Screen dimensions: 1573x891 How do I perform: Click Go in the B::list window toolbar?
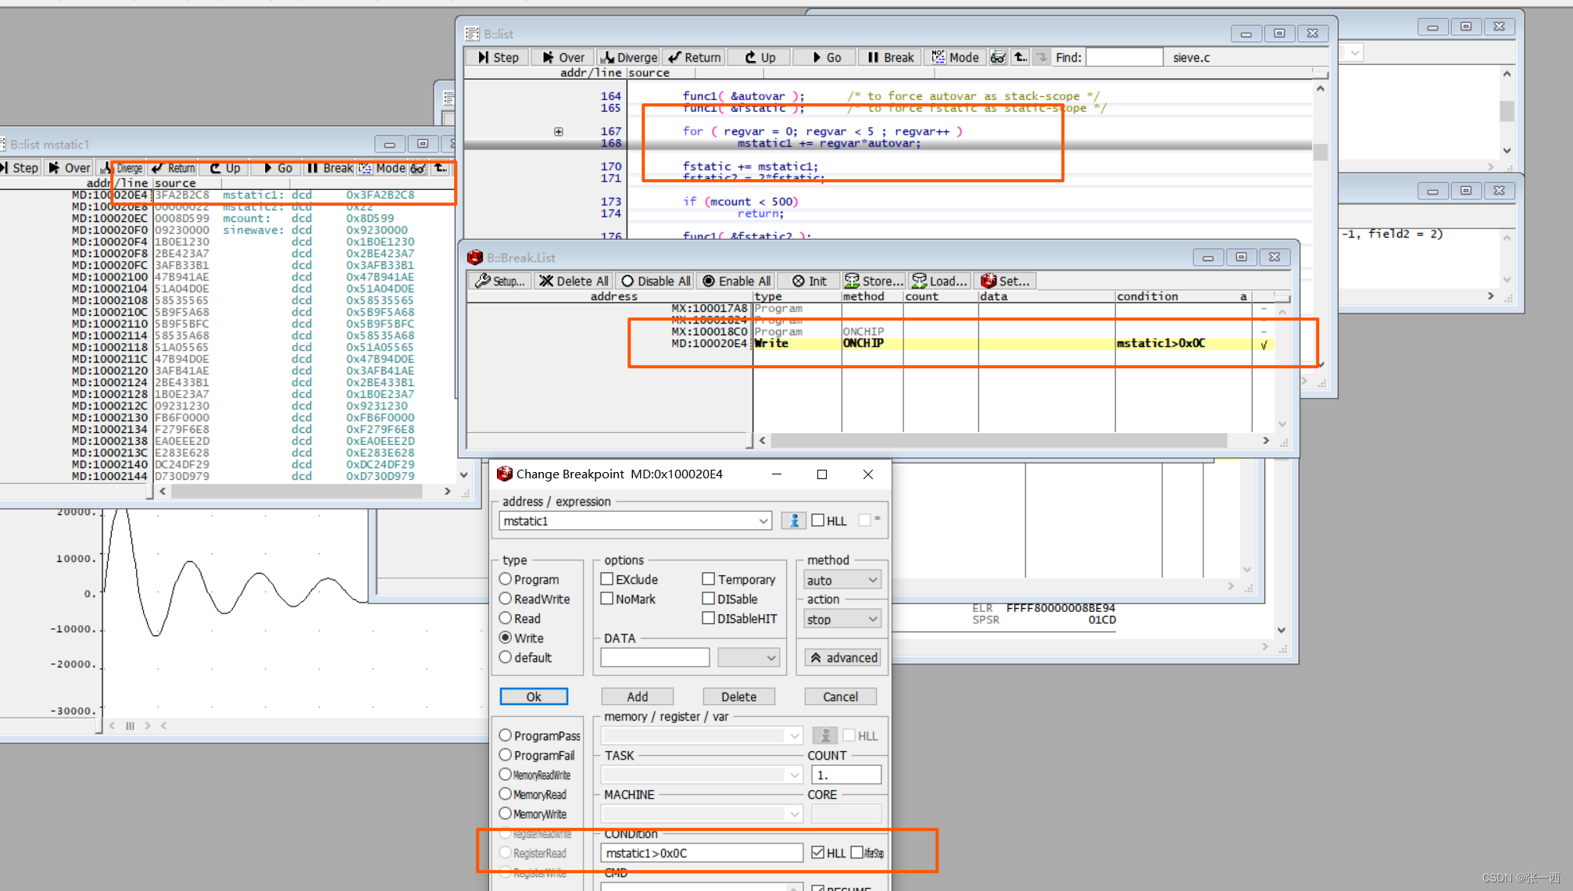click(x=825, y=57)
